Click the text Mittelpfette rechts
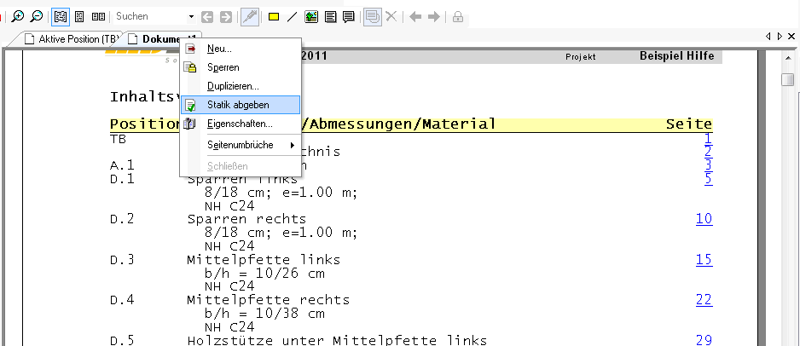Image resolution: width=800 pixels, height=346 pixels. pos(268,300)
